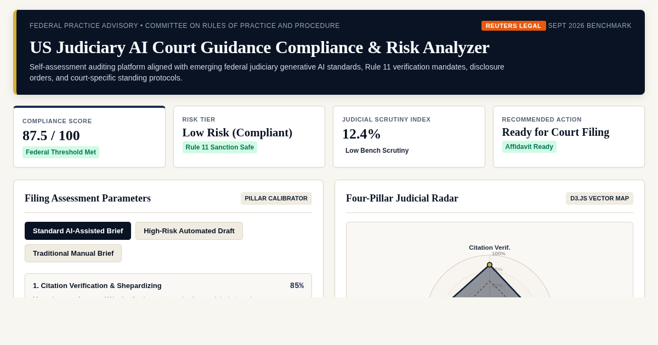Screen dimensions: 658x345
Task: Click the Citation Verif. radar axis label
Action: (490, 248)
